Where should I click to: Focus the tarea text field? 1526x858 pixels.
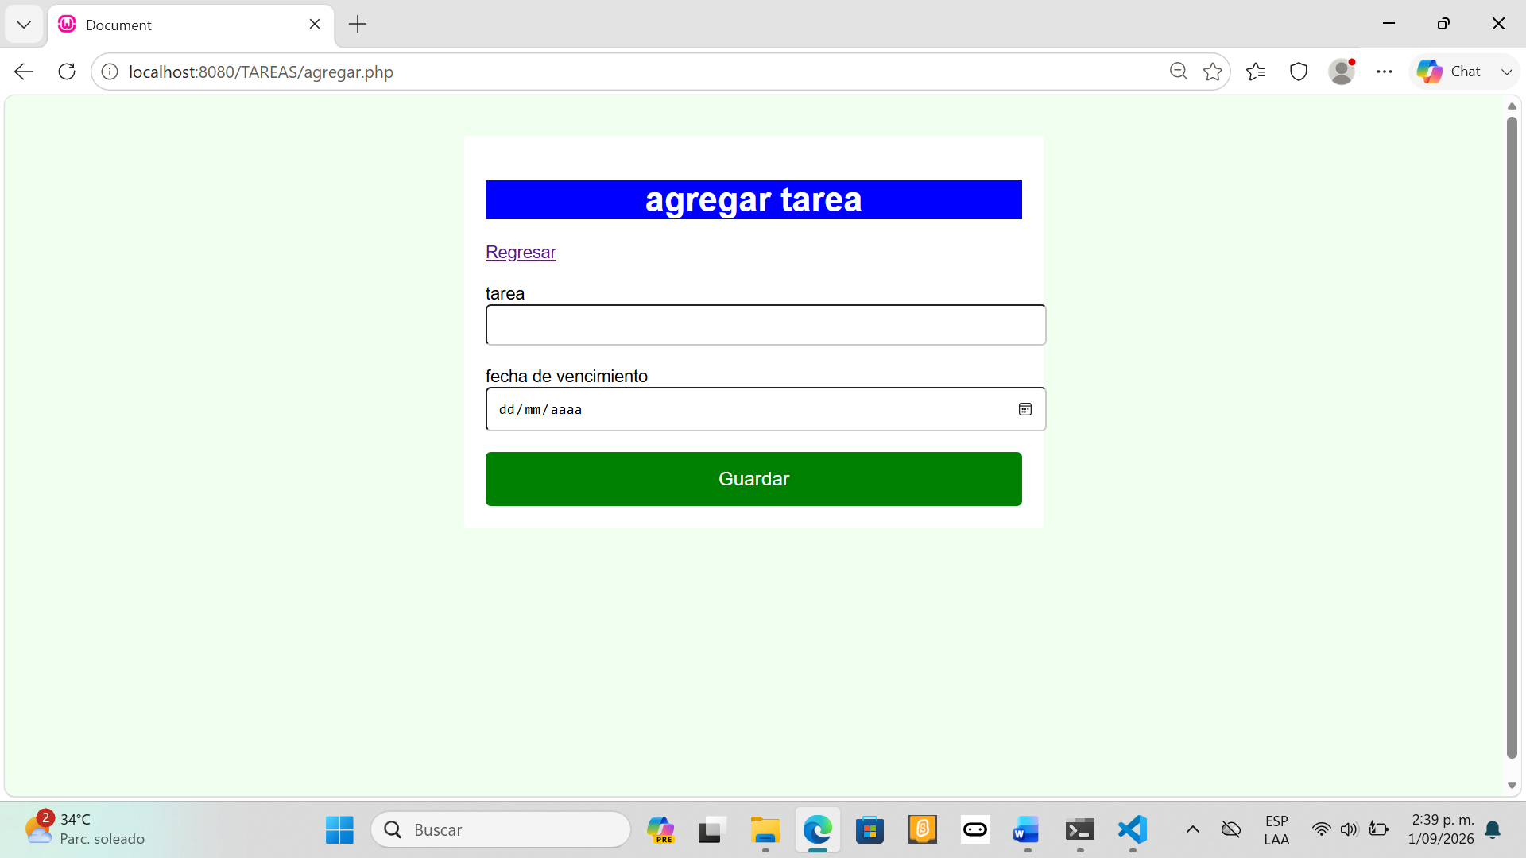765,325
